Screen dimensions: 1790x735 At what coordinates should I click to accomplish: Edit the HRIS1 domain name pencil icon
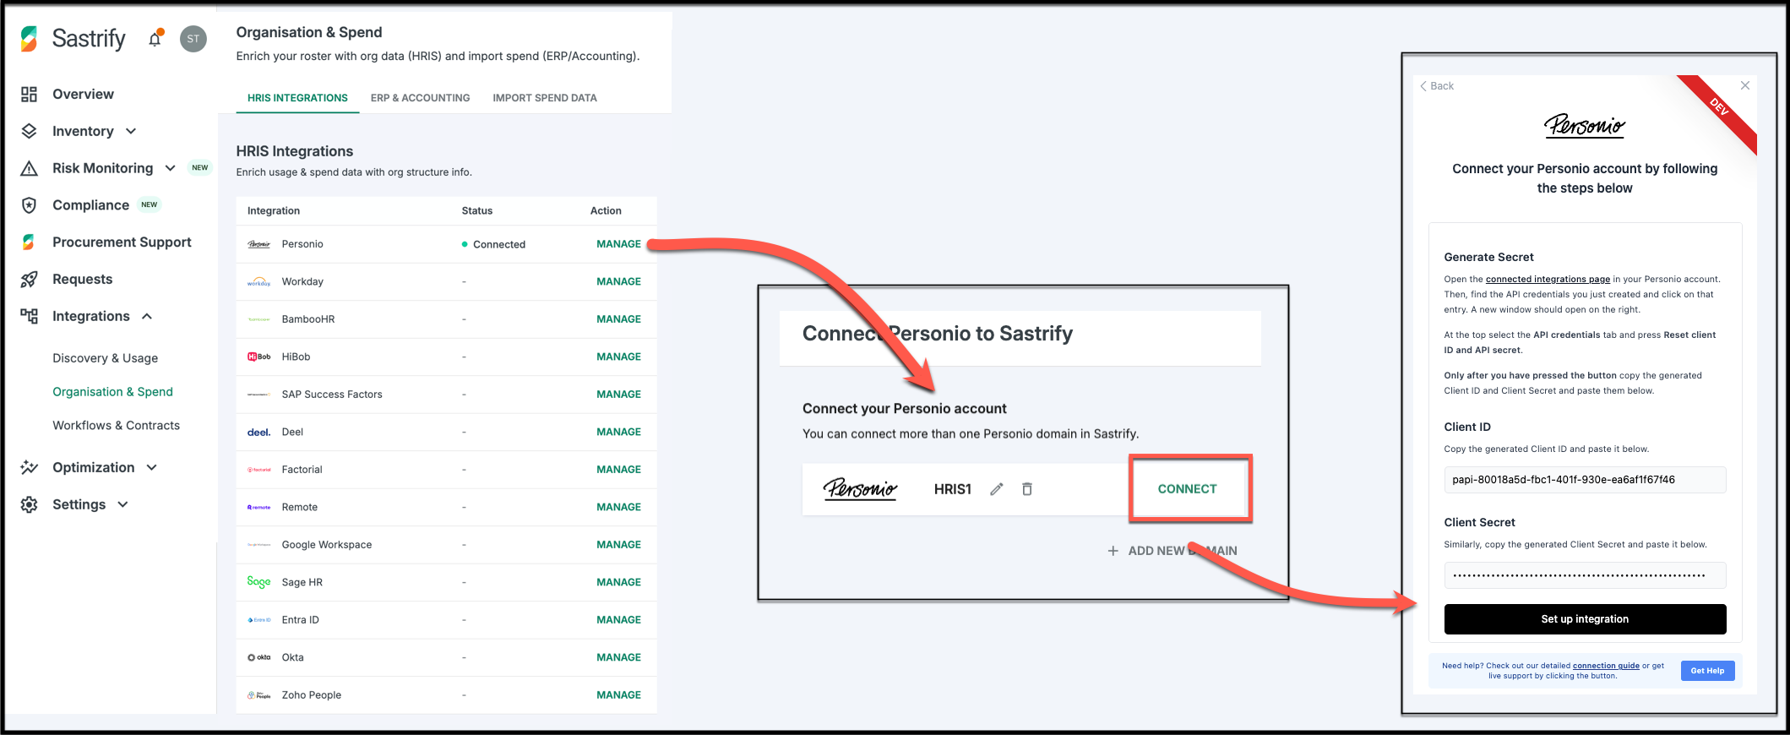point(997,489)
